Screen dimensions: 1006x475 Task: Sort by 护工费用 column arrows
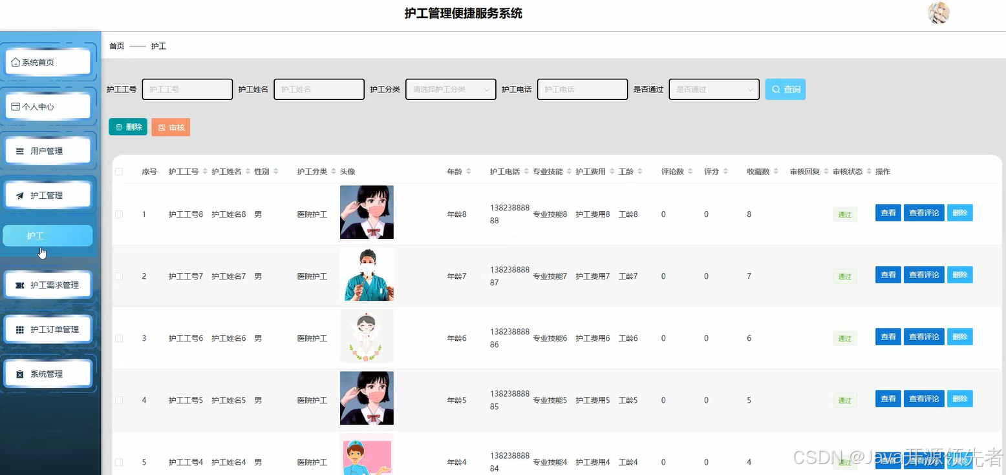click(612, 172)
